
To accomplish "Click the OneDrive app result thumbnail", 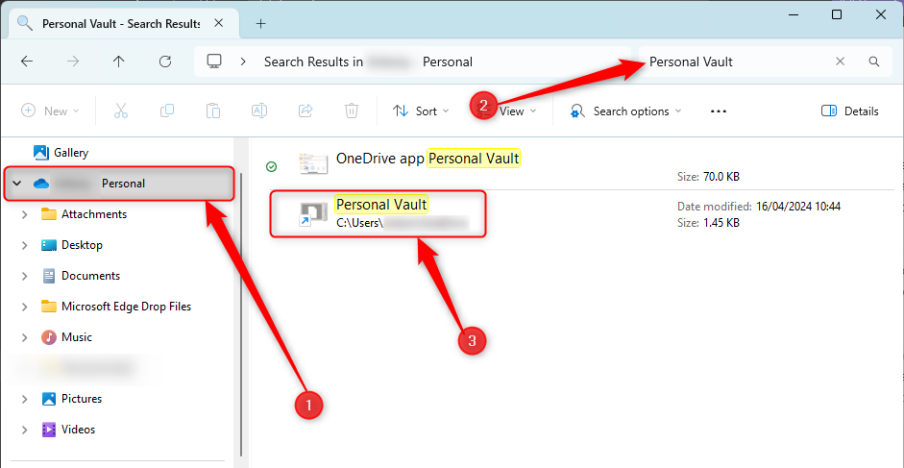I will pyautogui.click(x=313, y=164).
